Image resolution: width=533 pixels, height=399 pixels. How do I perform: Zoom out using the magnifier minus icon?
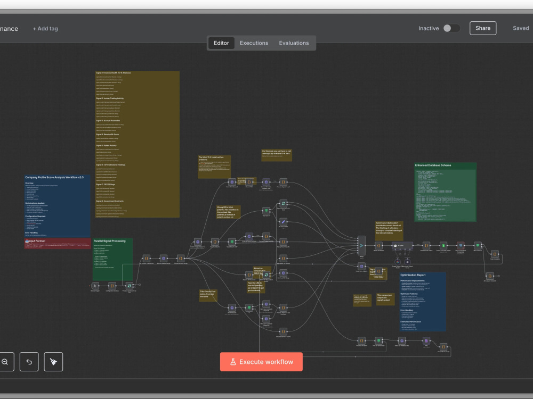5,362
